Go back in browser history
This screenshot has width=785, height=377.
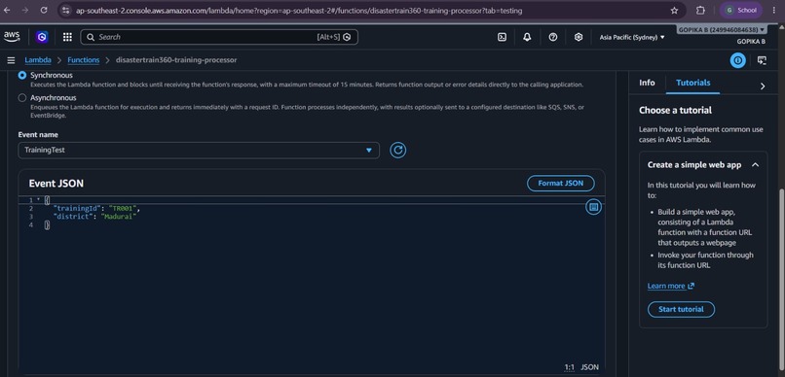7,10
